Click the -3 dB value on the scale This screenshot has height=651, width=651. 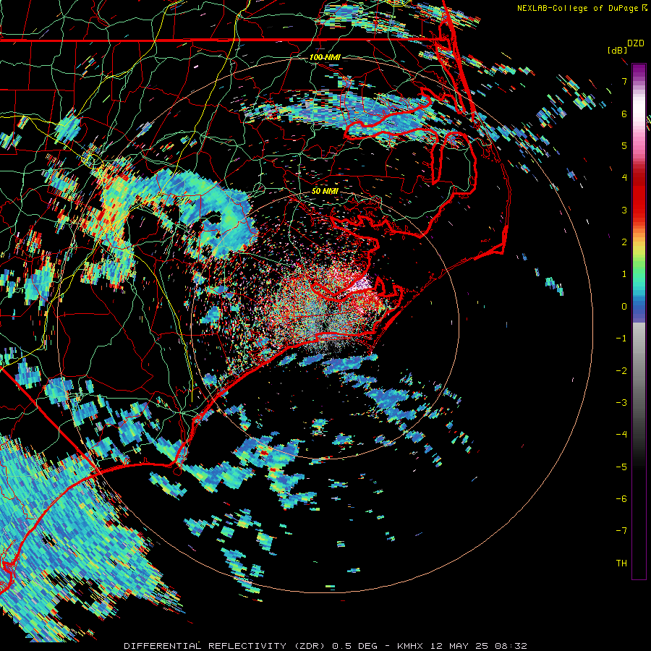point(621,403)
